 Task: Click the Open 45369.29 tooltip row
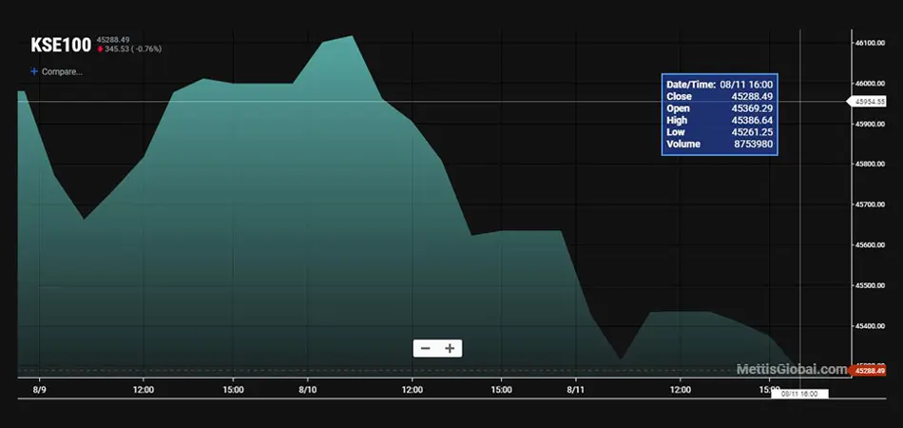720,108
